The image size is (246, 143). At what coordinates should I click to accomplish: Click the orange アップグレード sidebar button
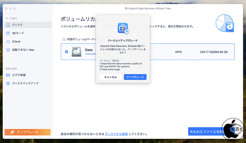pyautogui.click(x=28, y=132)
